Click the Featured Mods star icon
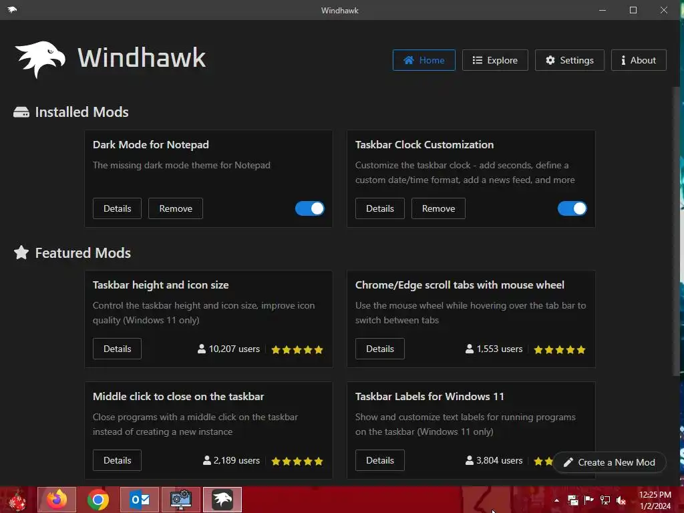Image resolution: width=684 pixels, height=513 pixels. (x=21, y=252)
